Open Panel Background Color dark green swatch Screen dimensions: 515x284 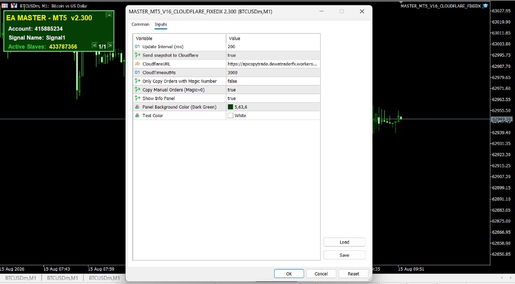(230, 107)
